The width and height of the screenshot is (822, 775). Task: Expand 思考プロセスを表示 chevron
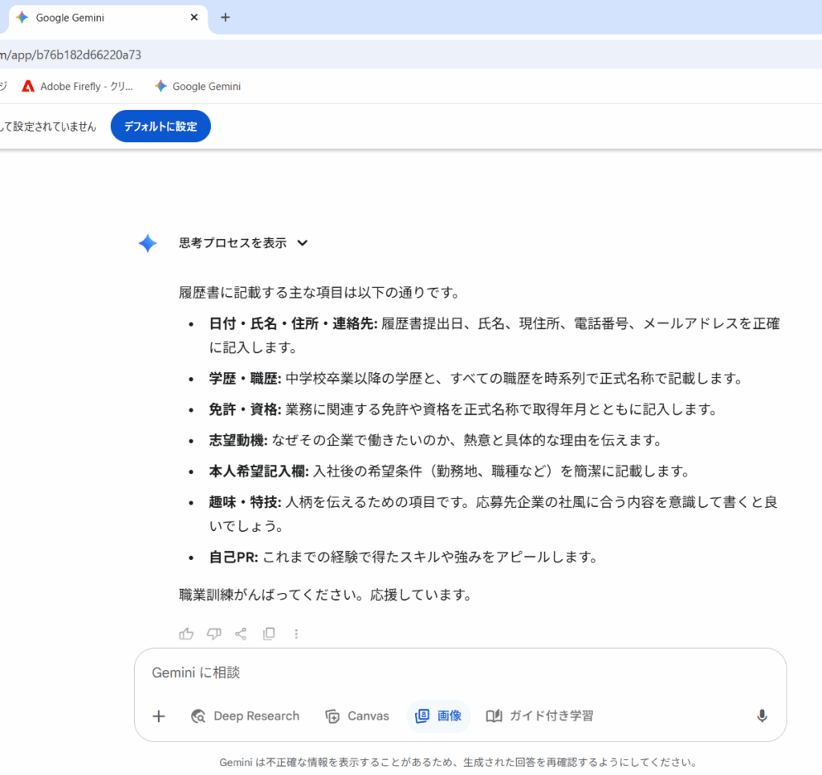click(x=303, y=243)
